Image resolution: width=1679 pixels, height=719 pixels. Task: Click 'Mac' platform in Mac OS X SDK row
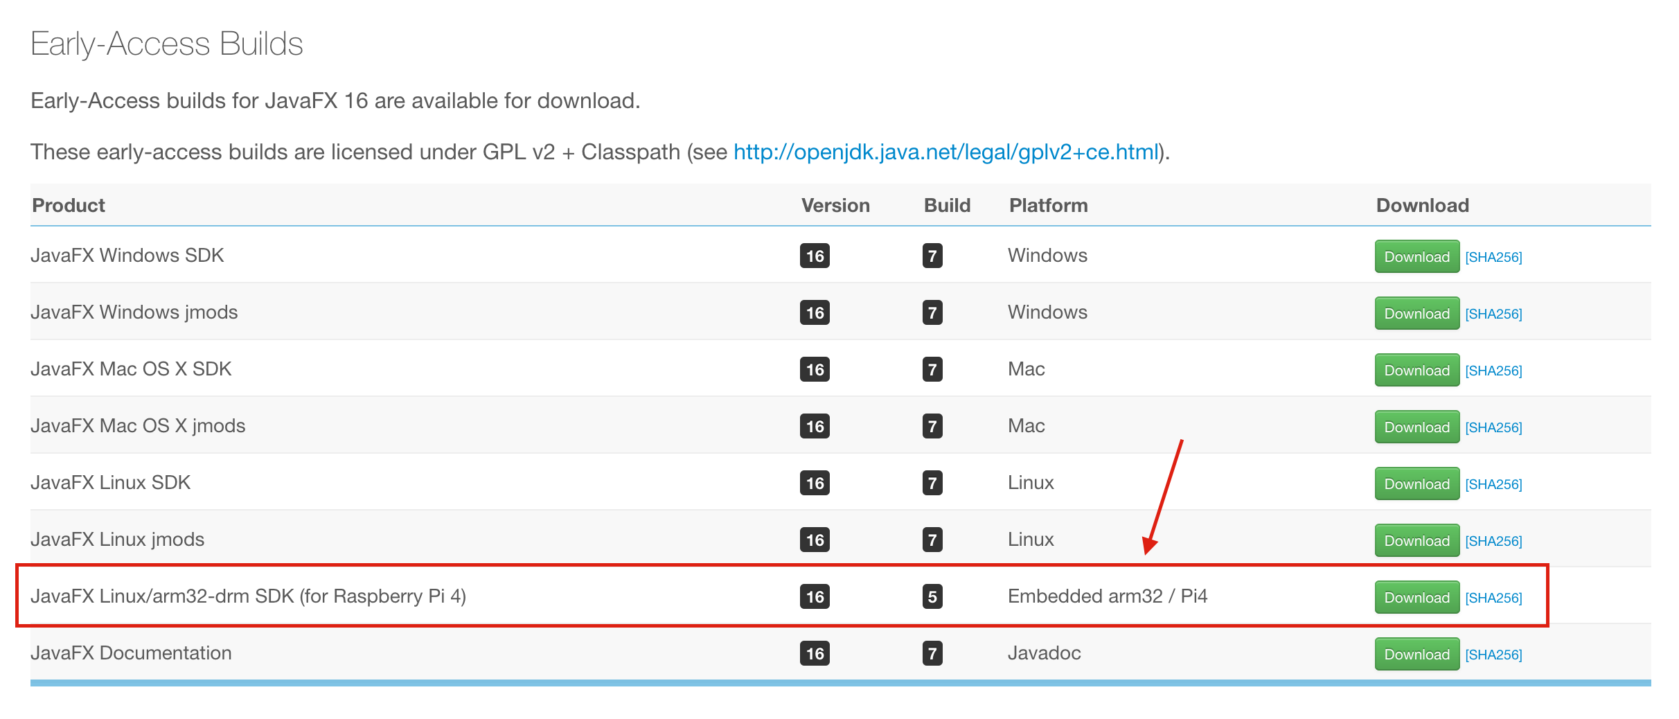coord(1026,369)
